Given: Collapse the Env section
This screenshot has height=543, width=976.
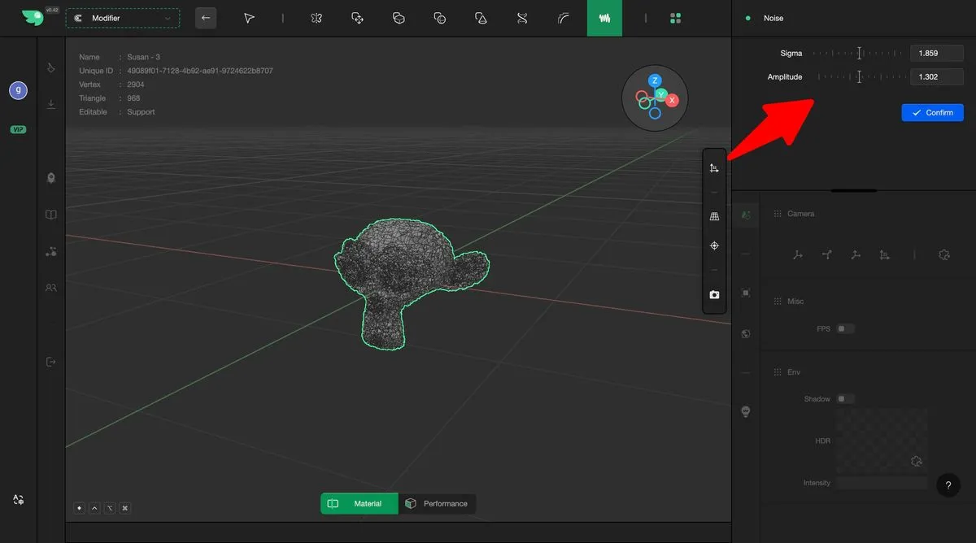Looking at the screenshot, I should click(794, 372).
